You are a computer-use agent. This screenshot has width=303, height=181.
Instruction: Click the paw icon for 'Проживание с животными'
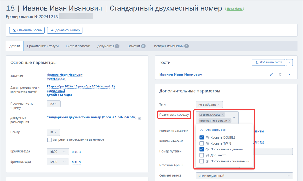(207, 161)
